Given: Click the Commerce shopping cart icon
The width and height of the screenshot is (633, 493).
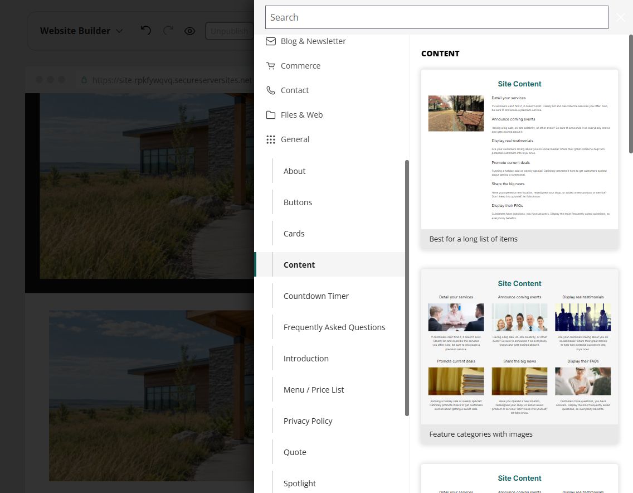Looking at the screenshot, I should pos(271,66).
